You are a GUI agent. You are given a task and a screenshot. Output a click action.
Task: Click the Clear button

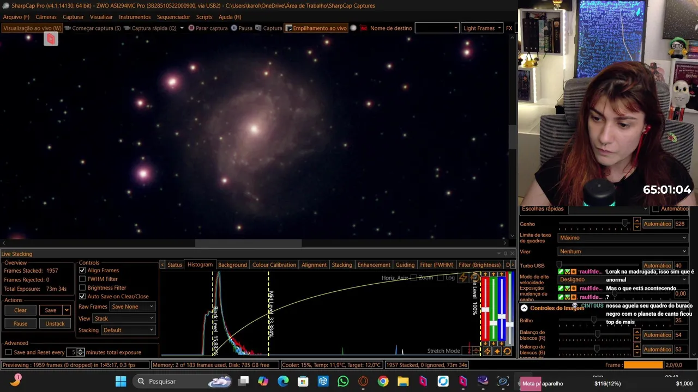[20, 310]
